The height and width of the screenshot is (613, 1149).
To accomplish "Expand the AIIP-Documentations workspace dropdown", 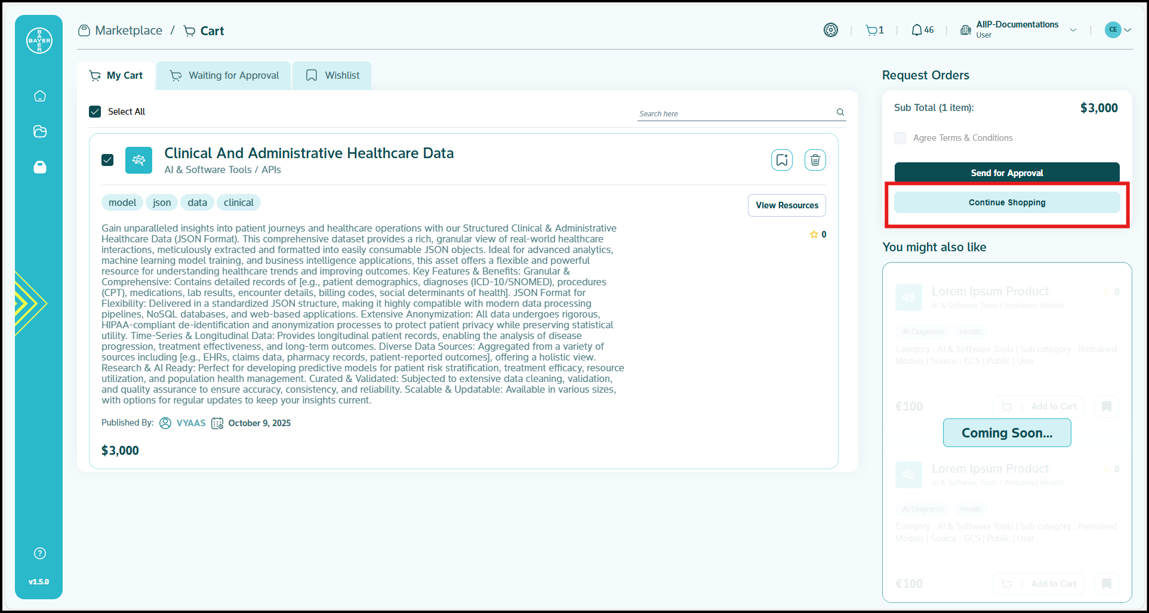I will (1073, 30).
